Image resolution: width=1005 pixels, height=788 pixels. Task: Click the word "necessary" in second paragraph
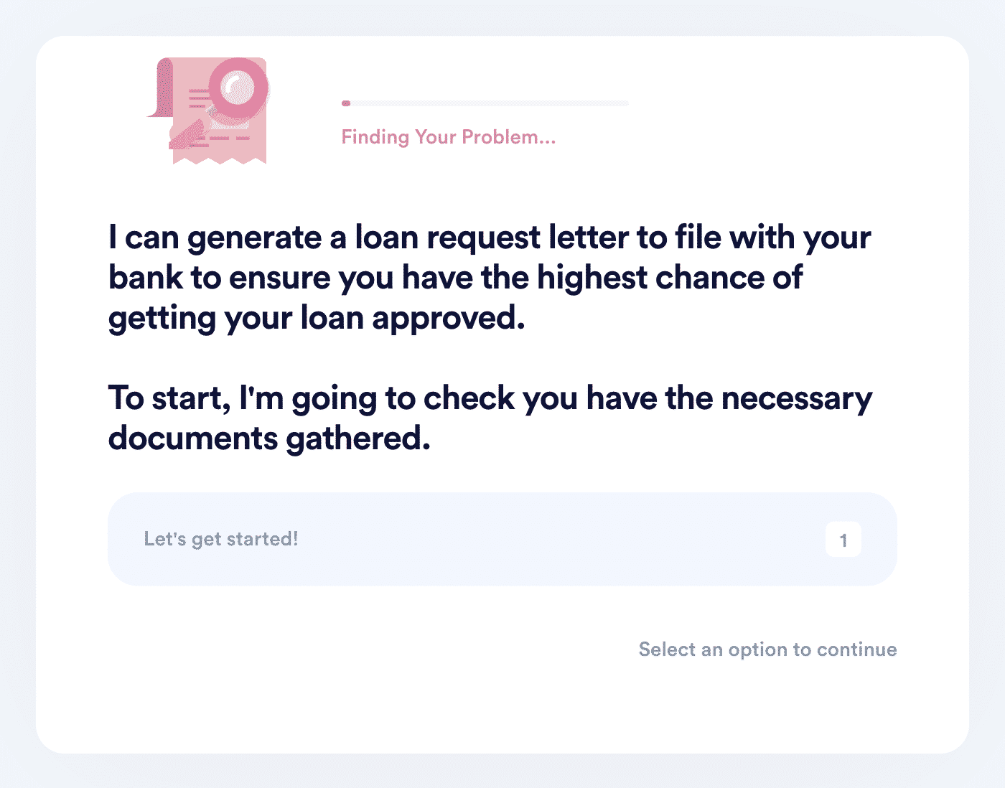pyautogui.click(x=797, y=398)
